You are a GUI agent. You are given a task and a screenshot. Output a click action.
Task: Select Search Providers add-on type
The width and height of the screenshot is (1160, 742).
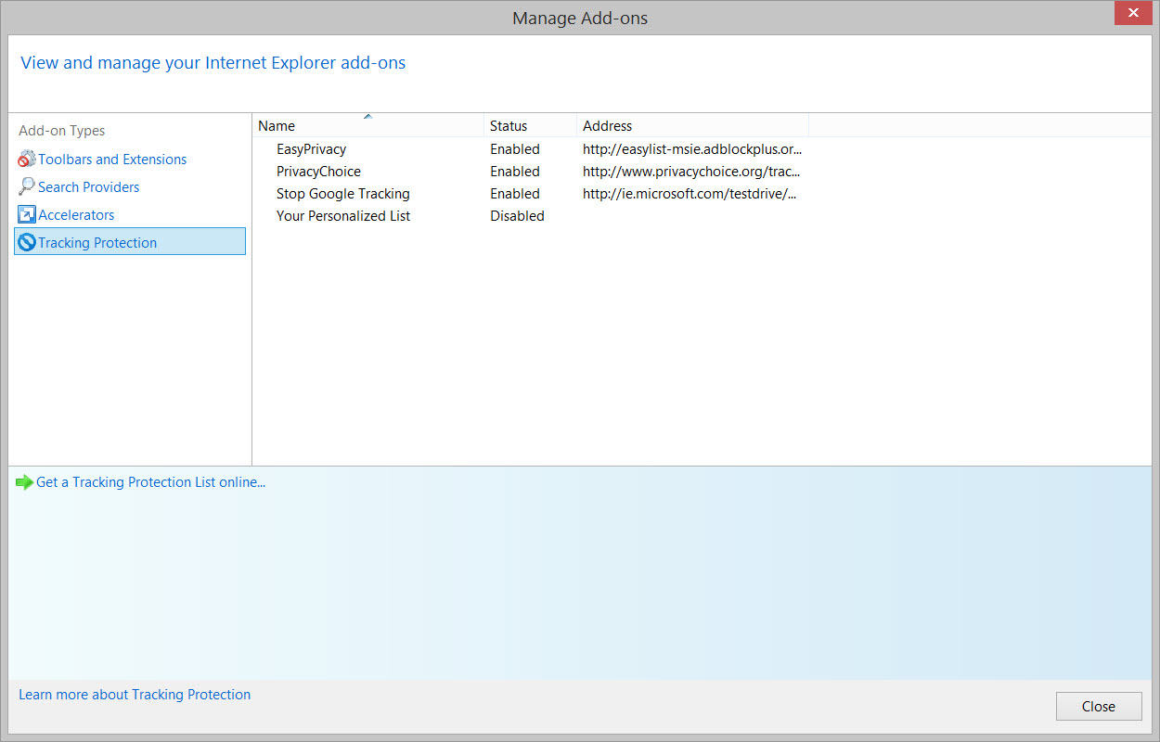tap(88, 187)
